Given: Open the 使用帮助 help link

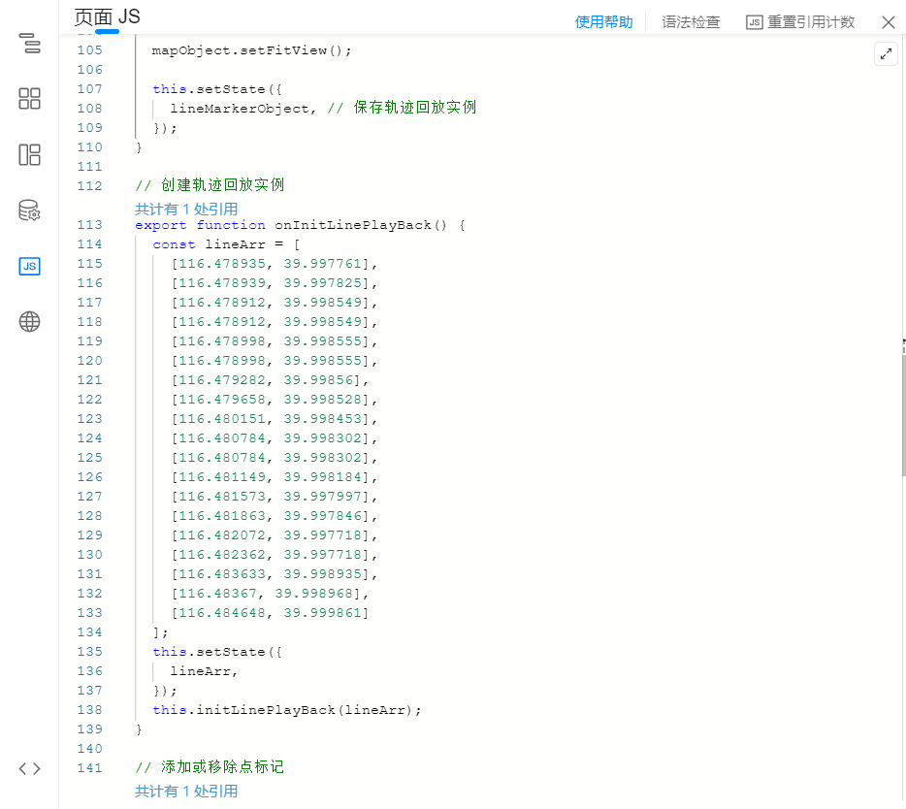Looking at the screenshot, I should [603, 22].
